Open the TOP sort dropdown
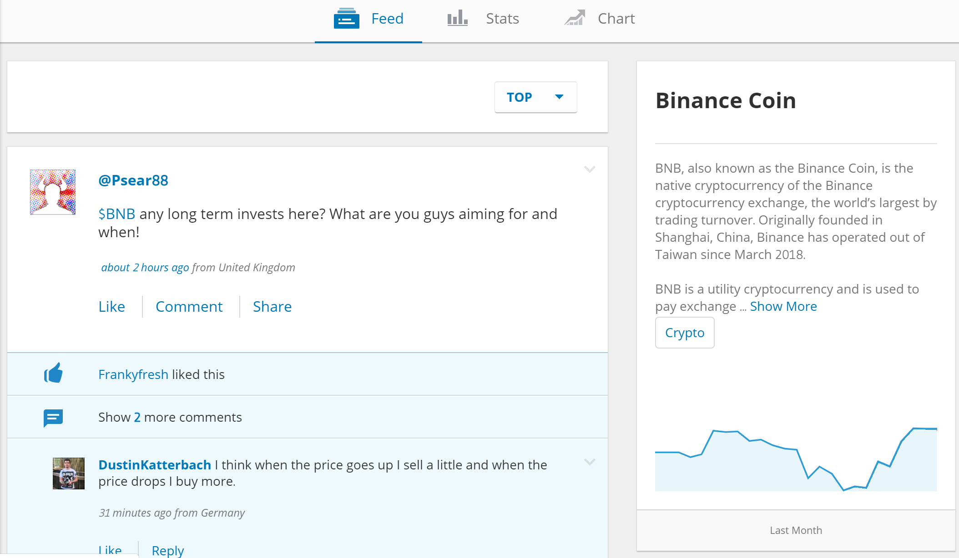 (x=536, y=97)
